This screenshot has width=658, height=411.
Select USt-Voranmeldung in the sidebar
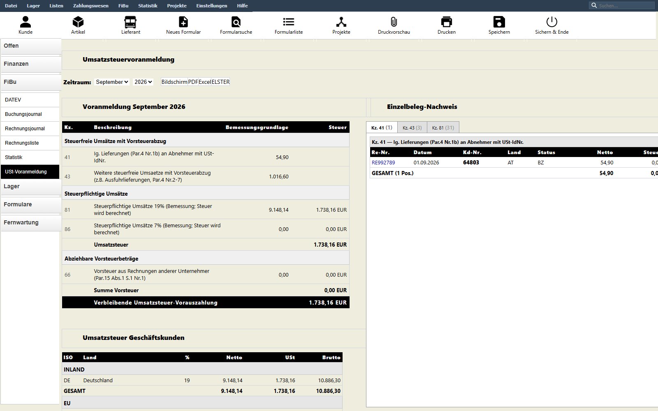pos(30,172)
